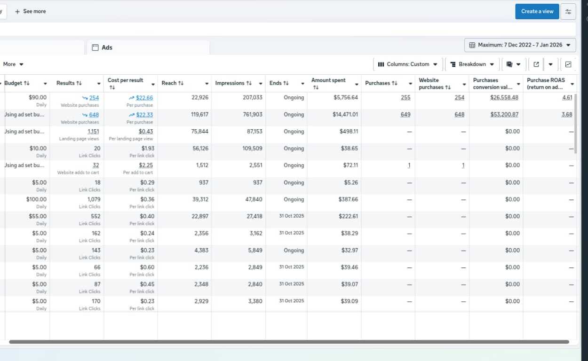Click the adjustments sliders icon beside Create a view
Viewport: 588px width, 361px height.
[x=568, y=11]
